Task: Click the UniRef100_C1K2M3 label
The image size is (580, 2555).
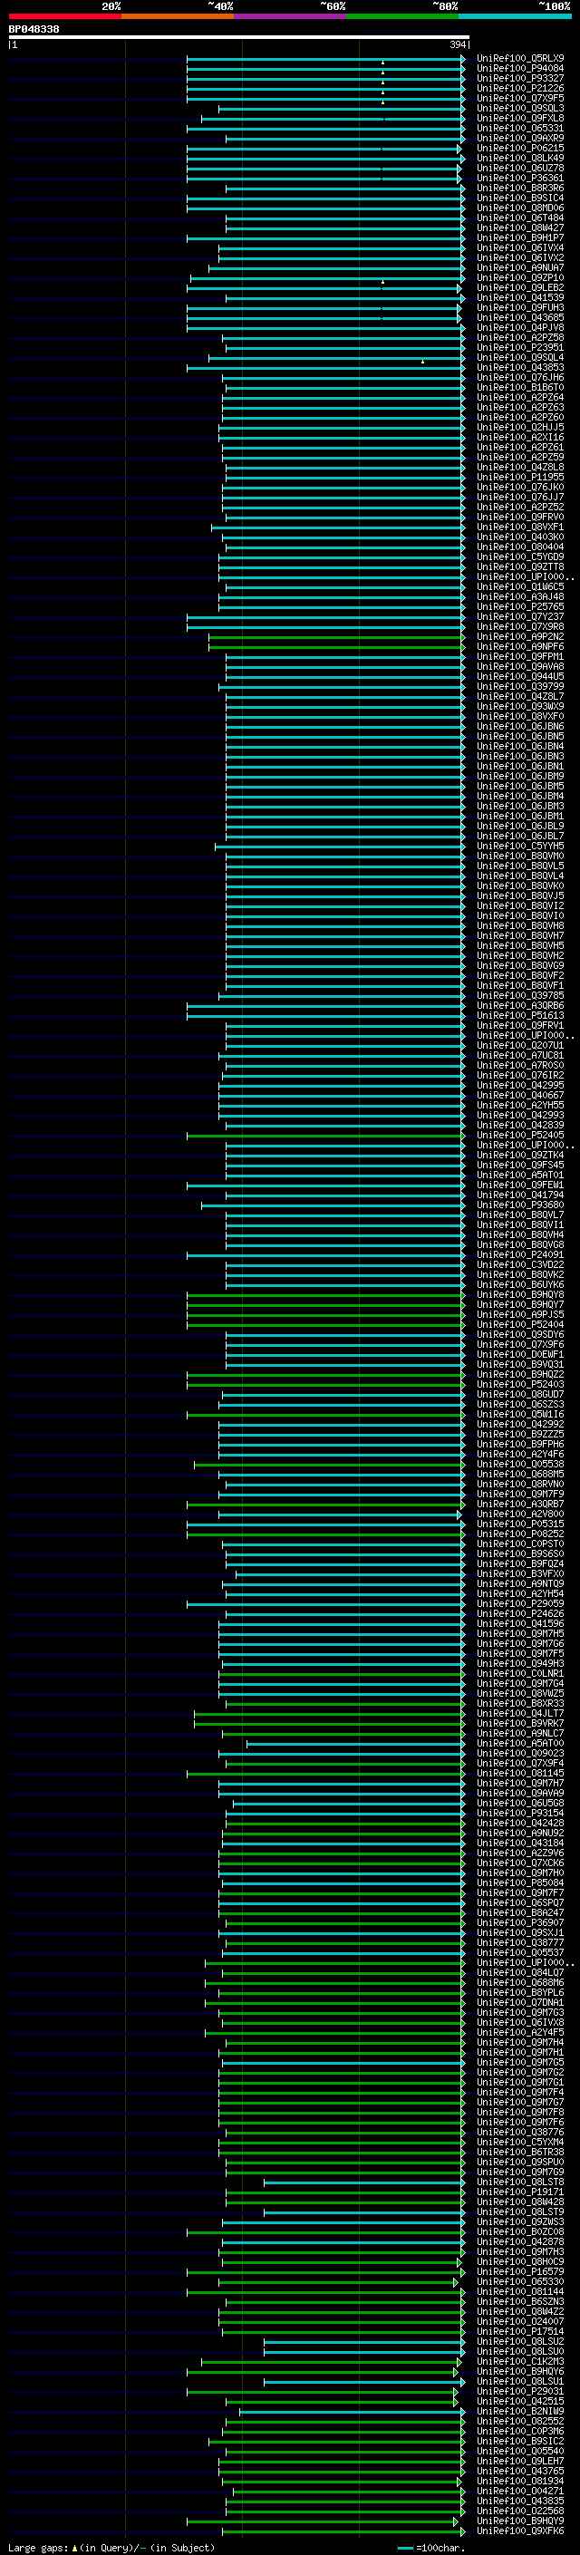Action: (520, 2362)
